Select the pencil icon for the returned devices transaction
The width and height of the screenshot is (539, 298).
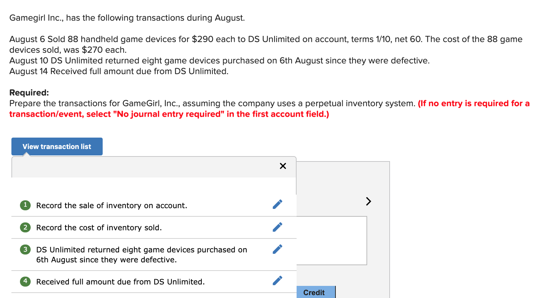click(277, 249)
